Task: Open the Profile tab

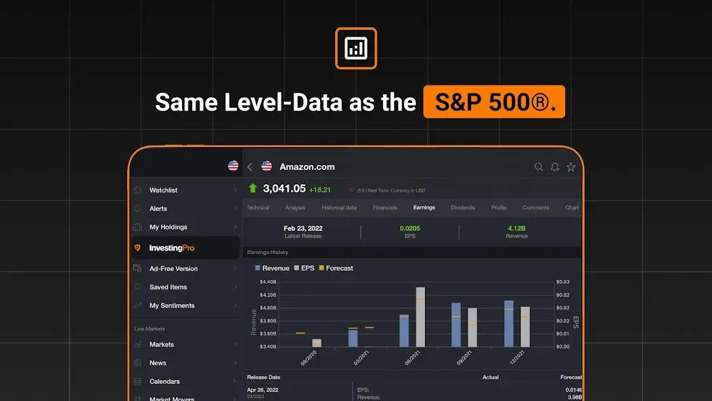Action: click(499, 207)
